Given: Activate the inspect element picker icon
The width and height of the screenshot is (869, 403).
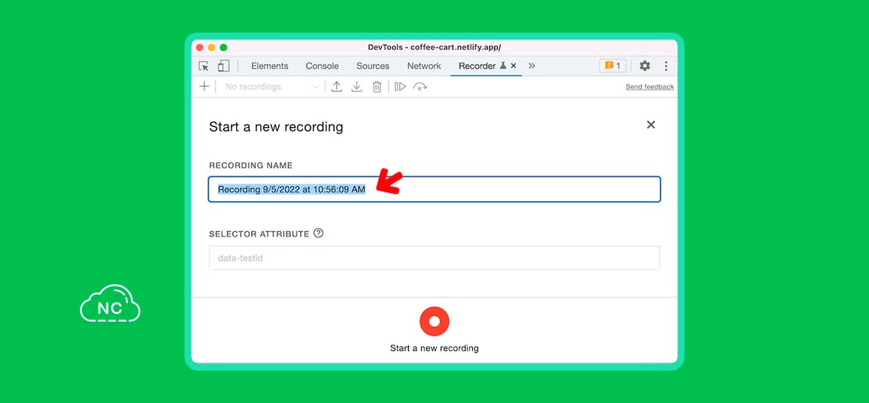Looking at the screenshot, I should 204,66.
